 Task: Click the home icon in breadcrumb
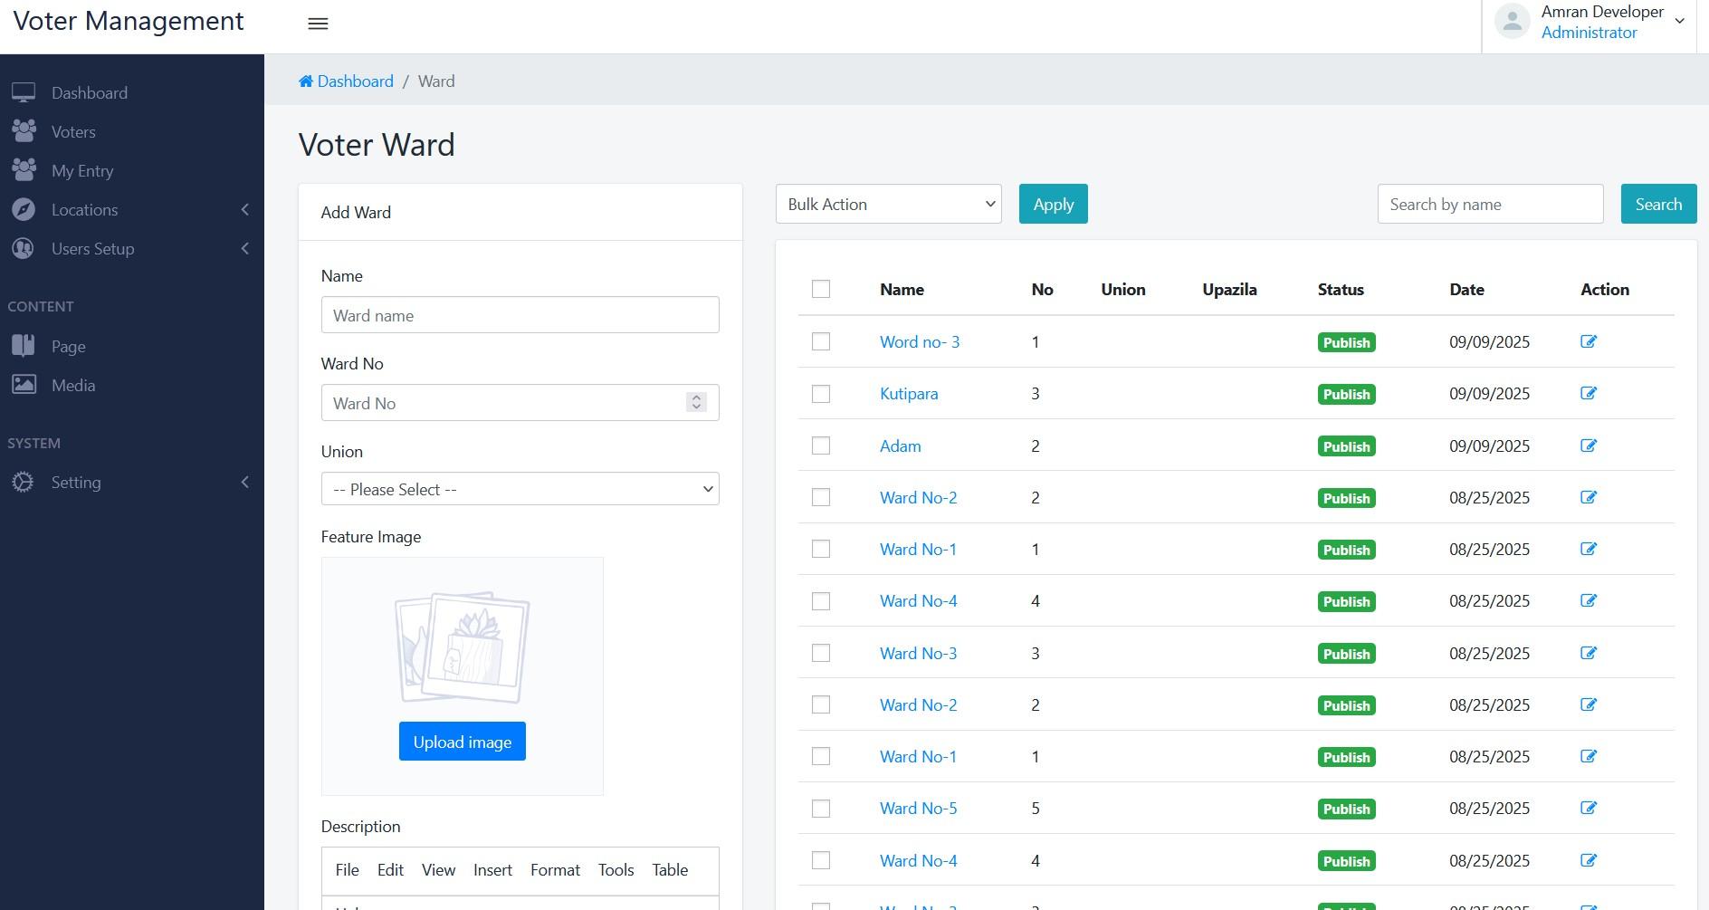click(306, 81)
